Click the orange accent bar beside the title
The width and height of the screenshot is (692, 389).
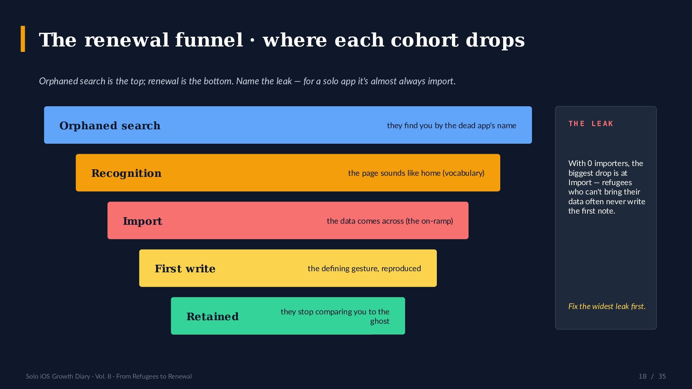pos(23,39)
